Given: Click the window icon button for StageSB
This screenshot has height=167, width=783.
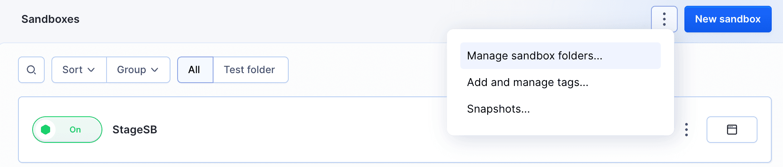Looking at the screenshot, I should coord(732,130).
